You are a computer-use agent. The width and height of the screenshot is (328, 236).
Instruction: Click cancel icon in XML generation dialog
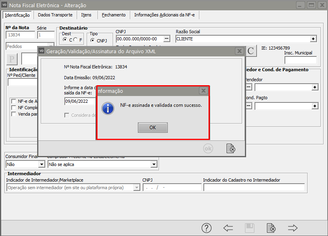click(x=231, y=148)
